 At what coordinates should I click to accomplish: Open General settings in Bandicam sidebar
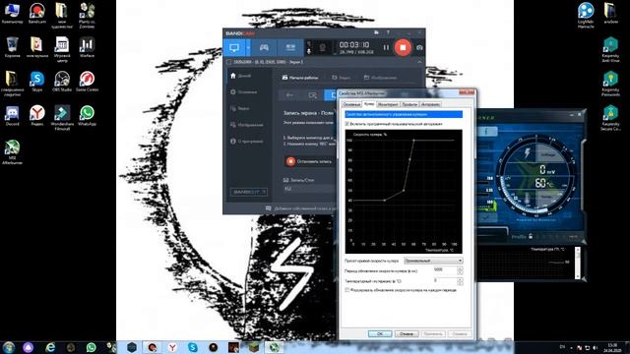coord(243,91)
